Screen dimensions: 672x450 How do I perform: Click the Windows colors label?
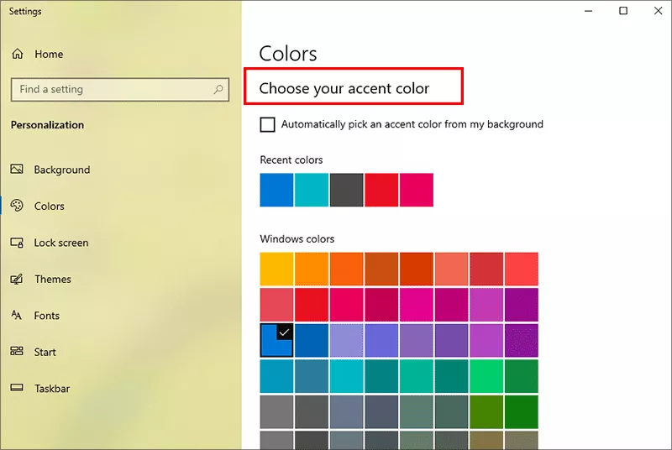[x=297, y=239]
